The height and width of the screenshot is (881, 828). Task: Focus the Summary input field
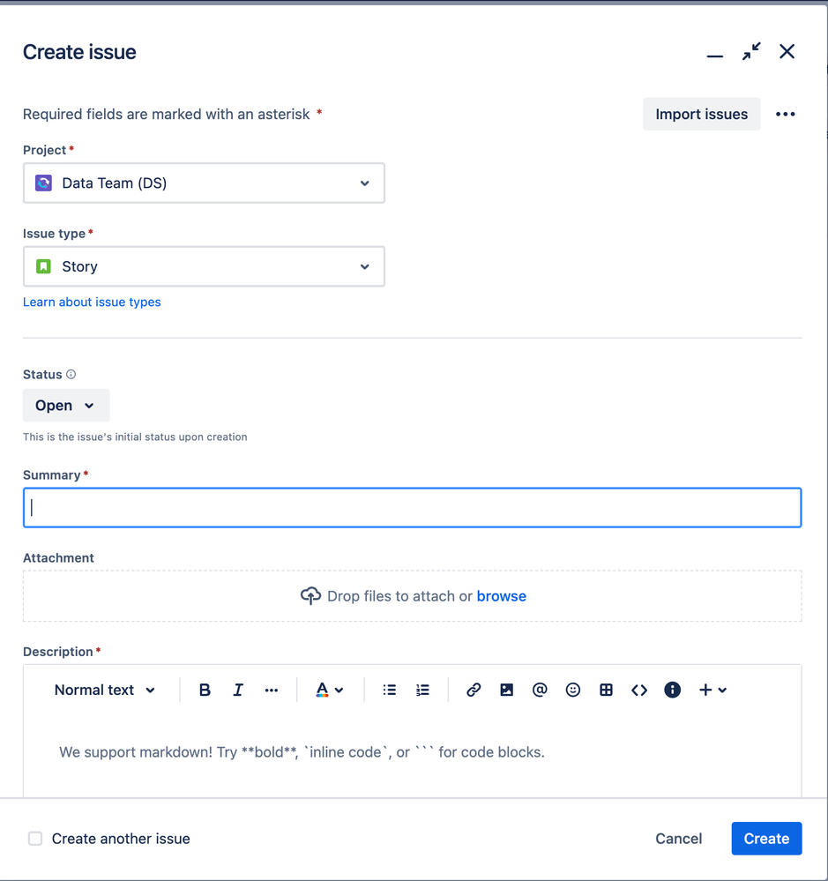click(412, 508)
